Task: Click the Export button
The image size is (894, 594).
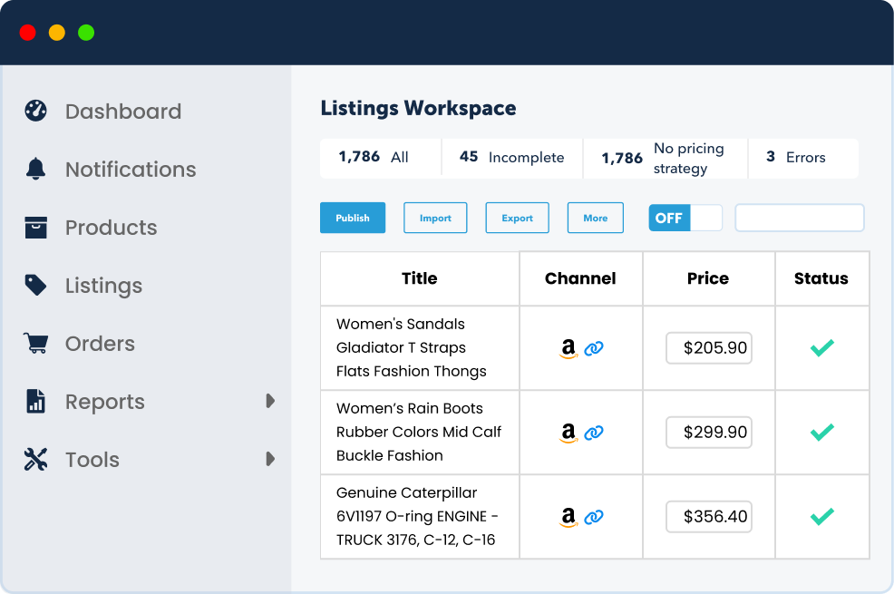Action: tap(517, 218)
